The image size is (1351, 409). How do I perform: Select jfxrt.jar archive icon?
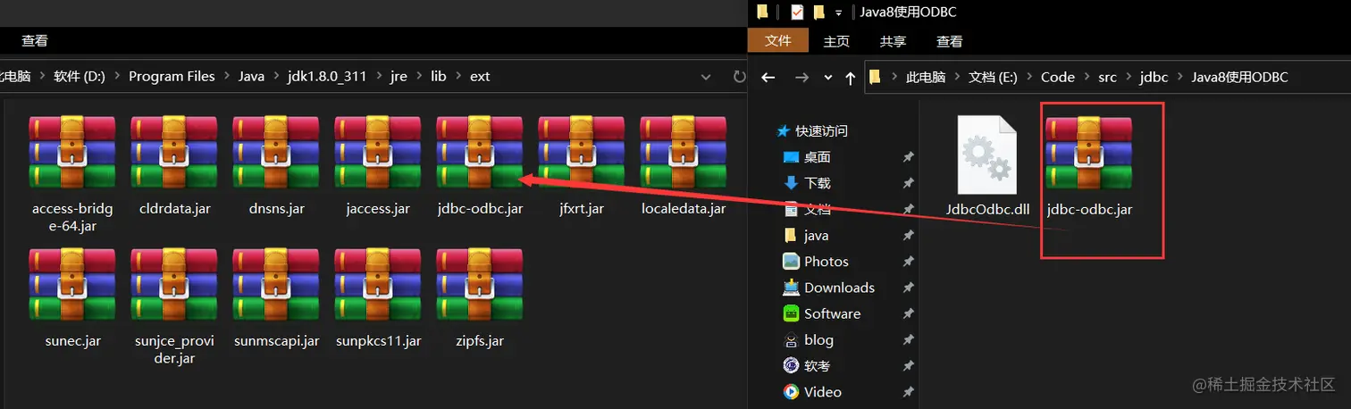[x=581, y=152]
